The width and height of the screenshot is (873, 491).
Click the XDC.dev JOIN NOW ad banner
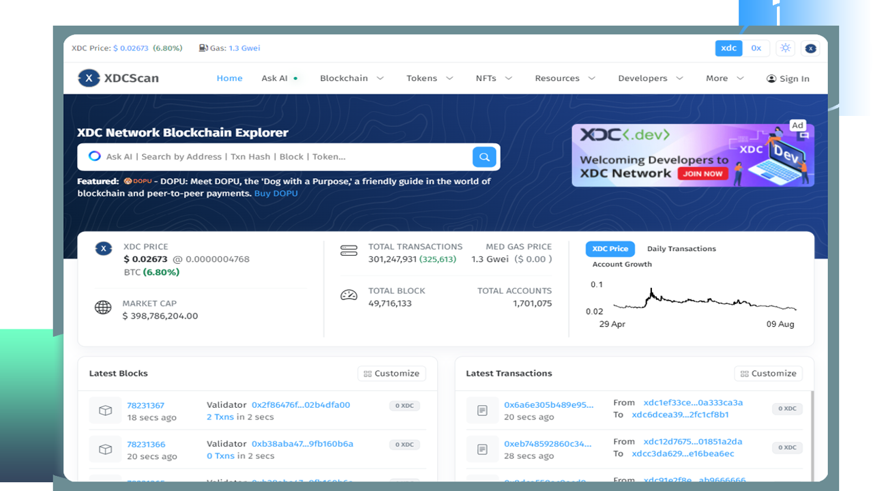(692, 155)
